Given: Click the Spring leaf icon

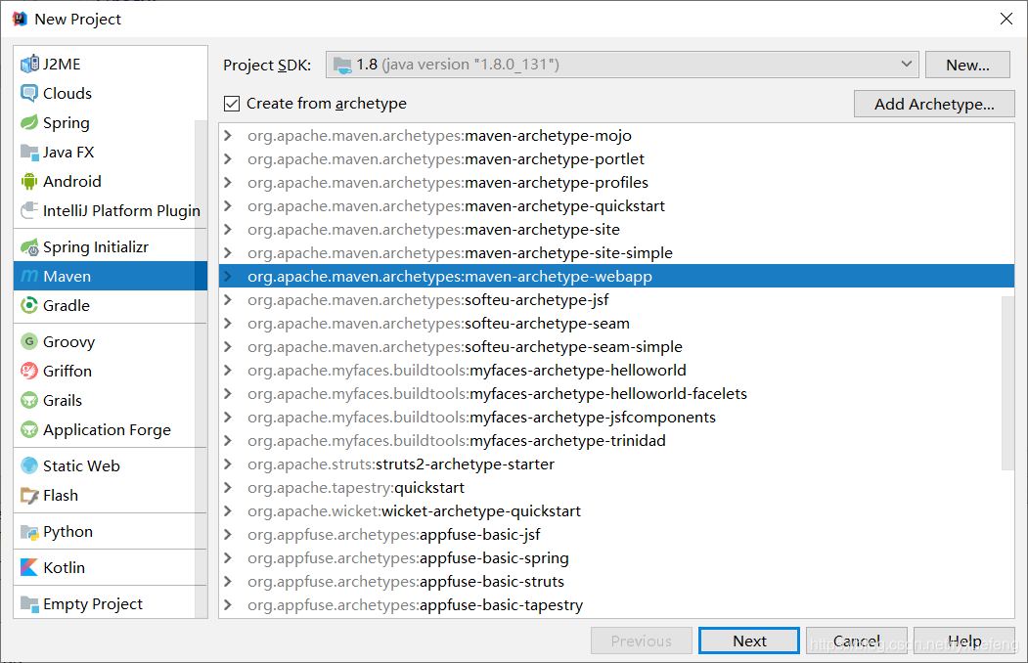Looking at the screenshot, I should 29,122.
